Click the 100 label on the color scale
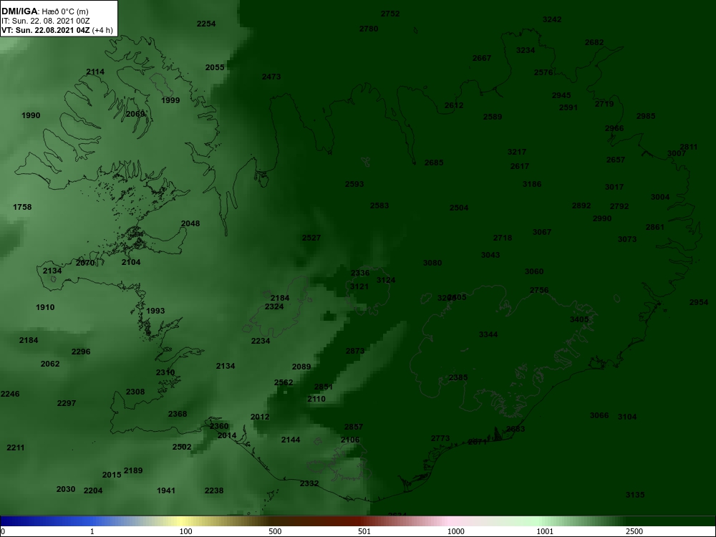The height and width of the screenshot is (537, 716). pos(186,531)
